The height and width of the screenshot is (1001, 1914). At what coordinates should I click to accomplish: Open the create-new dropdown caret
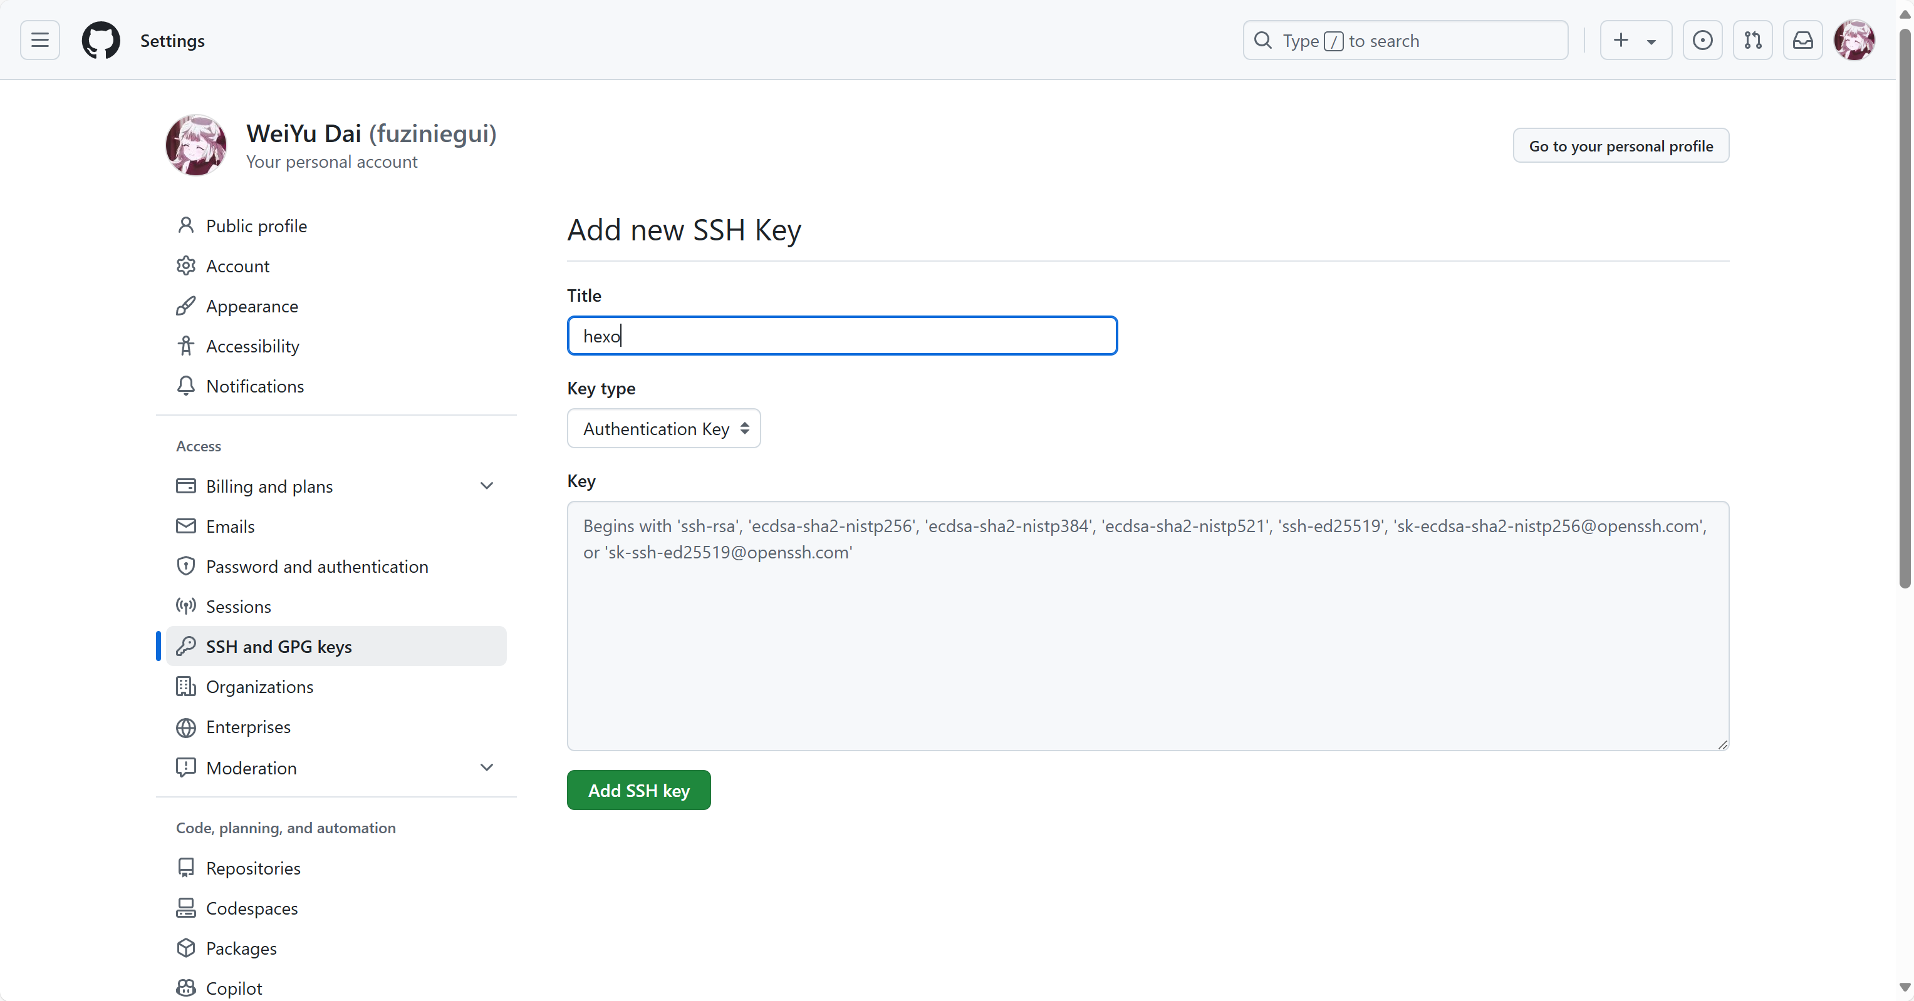tap(1651, 41)
